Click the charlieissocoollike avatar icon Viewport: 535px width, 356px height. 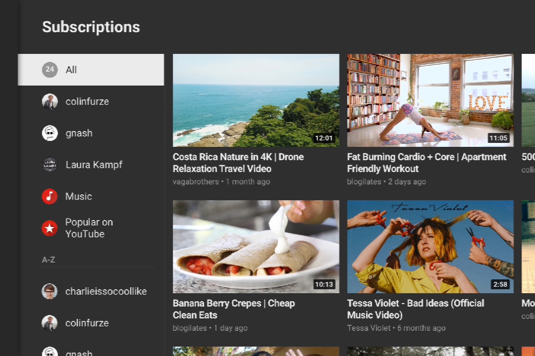click(50, 291)
